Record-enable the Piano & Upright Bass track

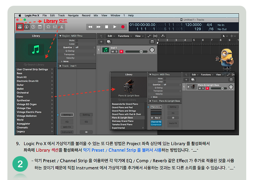point(208,88)
